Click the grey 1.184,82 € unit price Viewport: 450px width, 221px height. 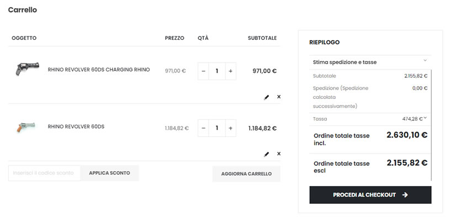[177, 128]
